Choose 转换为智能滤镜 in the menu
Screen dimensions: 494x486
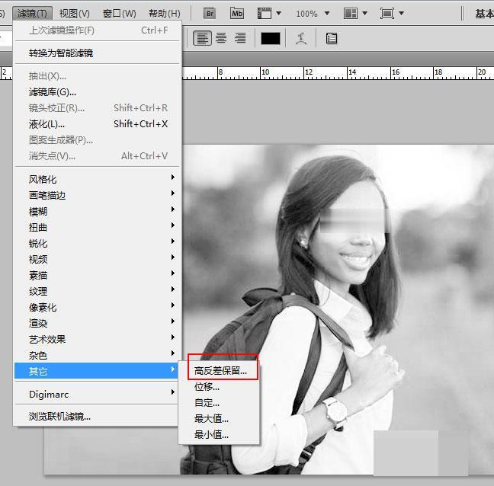point(97,53)
